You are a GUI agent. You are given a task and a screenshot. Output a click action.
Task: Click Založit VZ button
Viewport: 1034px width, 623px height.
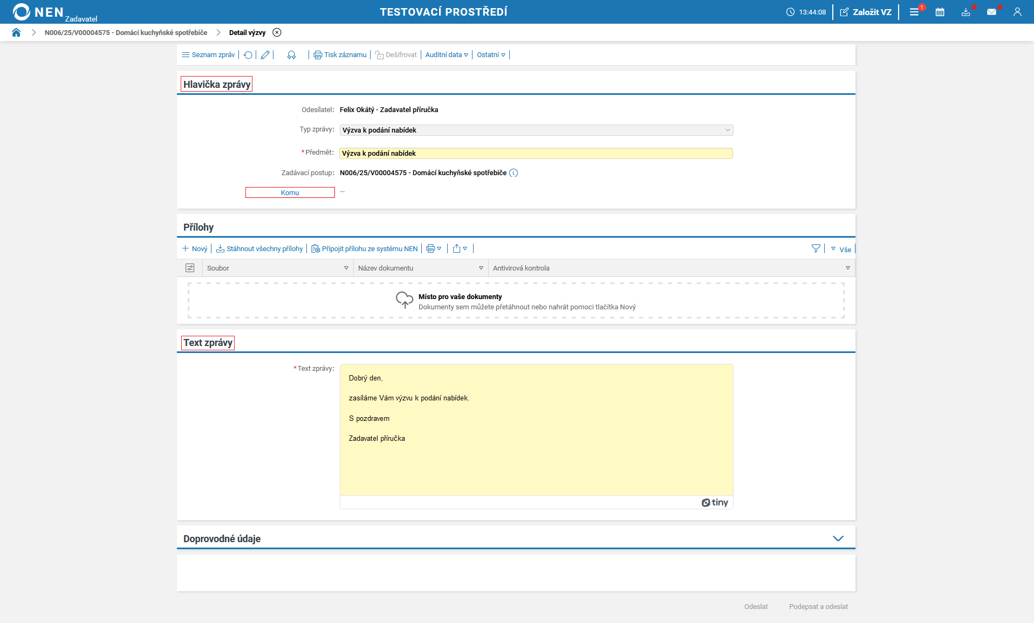[x=866, y=12]
